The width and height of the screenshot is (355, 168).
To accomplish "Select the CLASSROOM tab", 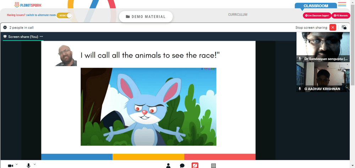I will [316, 6].
